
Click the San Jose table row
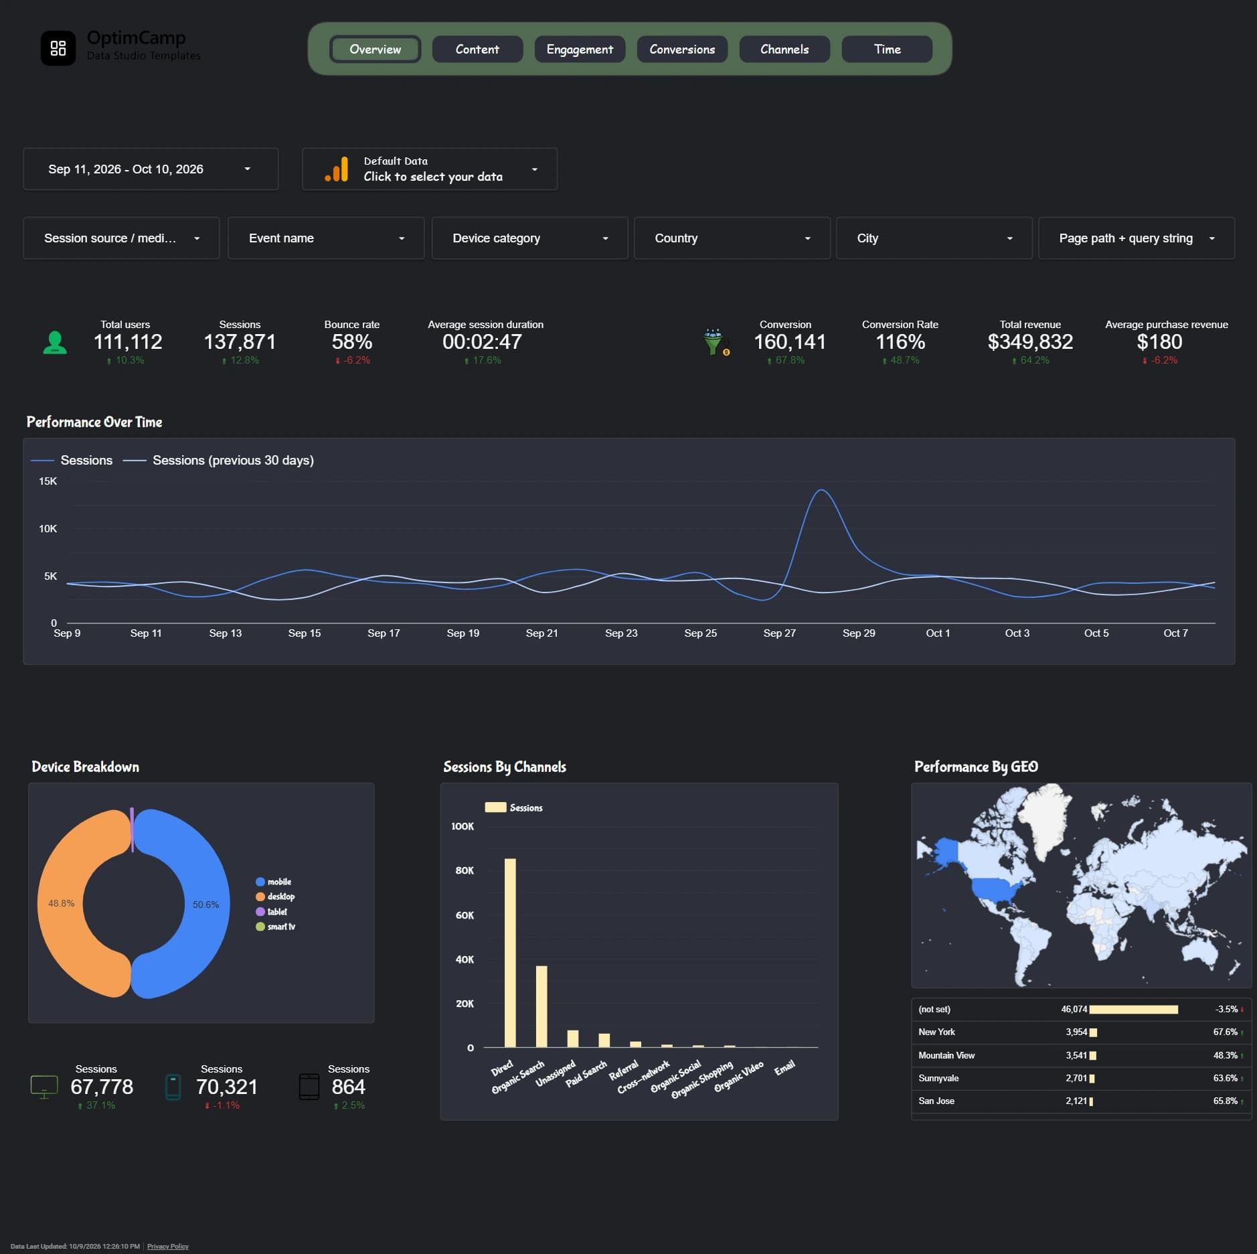pyautogui.click(x=1081, y=1101)
